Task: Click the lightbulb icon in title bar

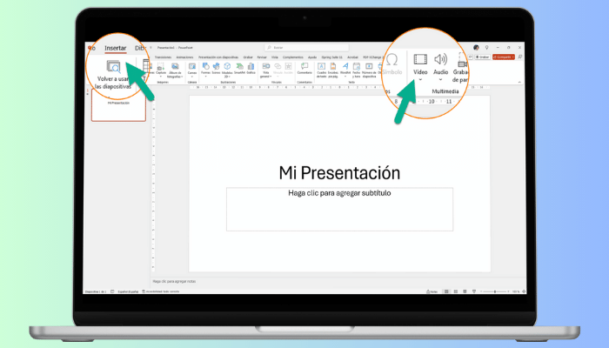Action: (486, 47)
